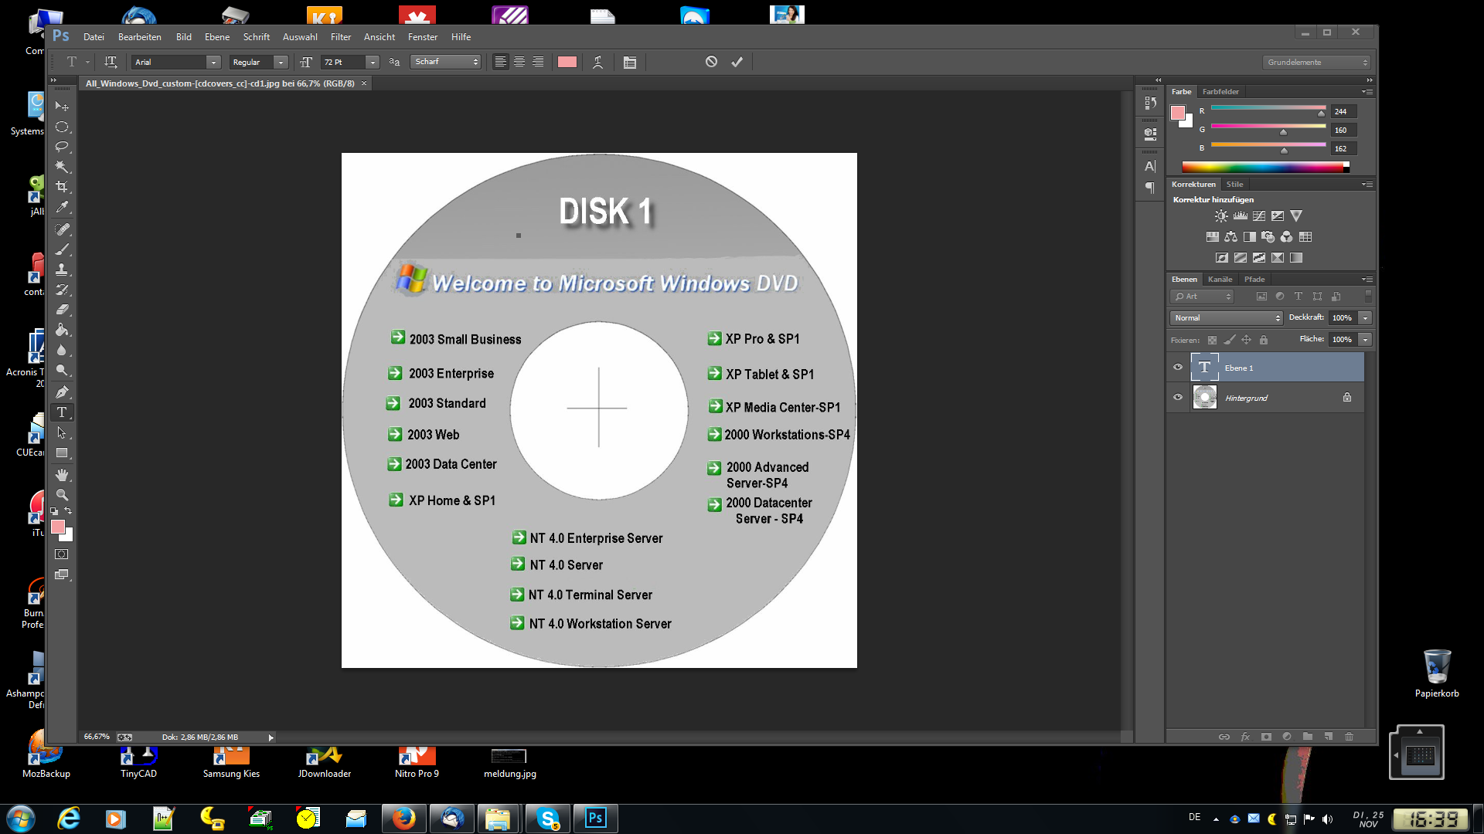Select the Move tool
This screenshot has width=1484, height=834.
click(62, 106)
